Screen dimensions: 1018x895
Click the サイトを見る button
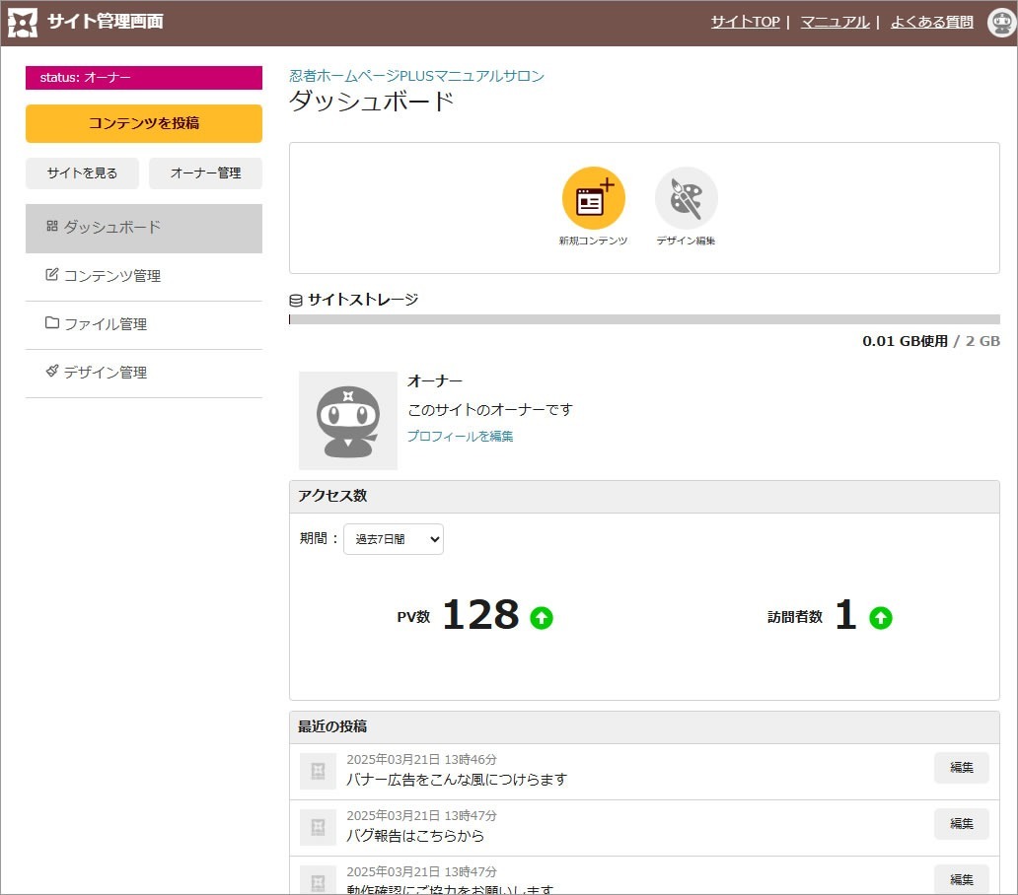point(82,173)
